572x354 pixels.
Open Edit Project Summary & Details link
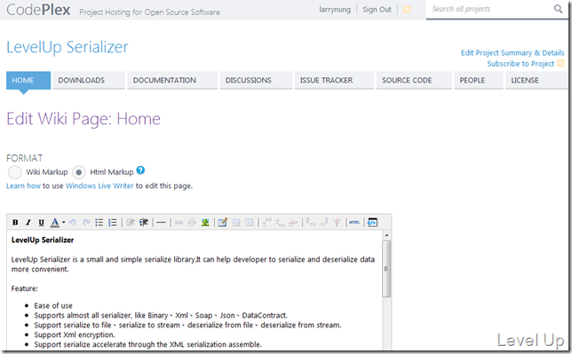[x=512, y=53]
